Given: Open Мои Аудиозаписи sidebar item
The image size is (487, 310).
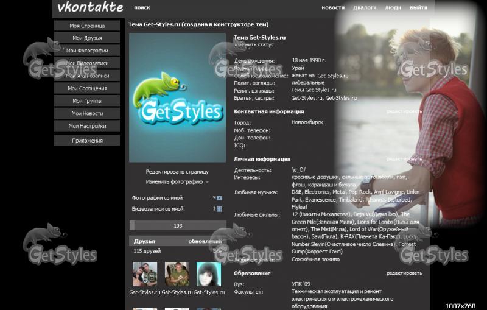Looking at the screenshot, I should [87, 76].
